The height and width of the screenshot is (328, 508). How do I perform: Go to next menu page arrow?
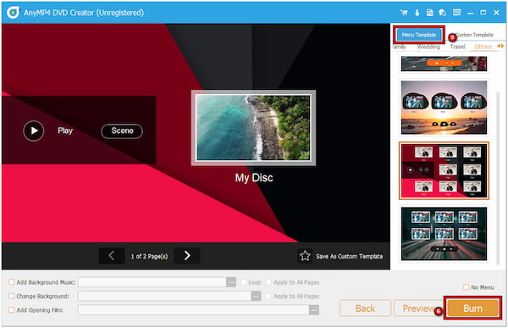point(187,256)
